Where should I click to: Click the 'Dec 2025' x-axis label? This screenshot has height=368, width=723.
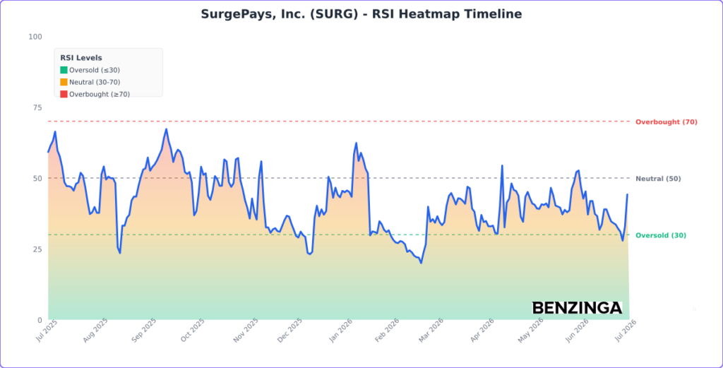[290, 330]
